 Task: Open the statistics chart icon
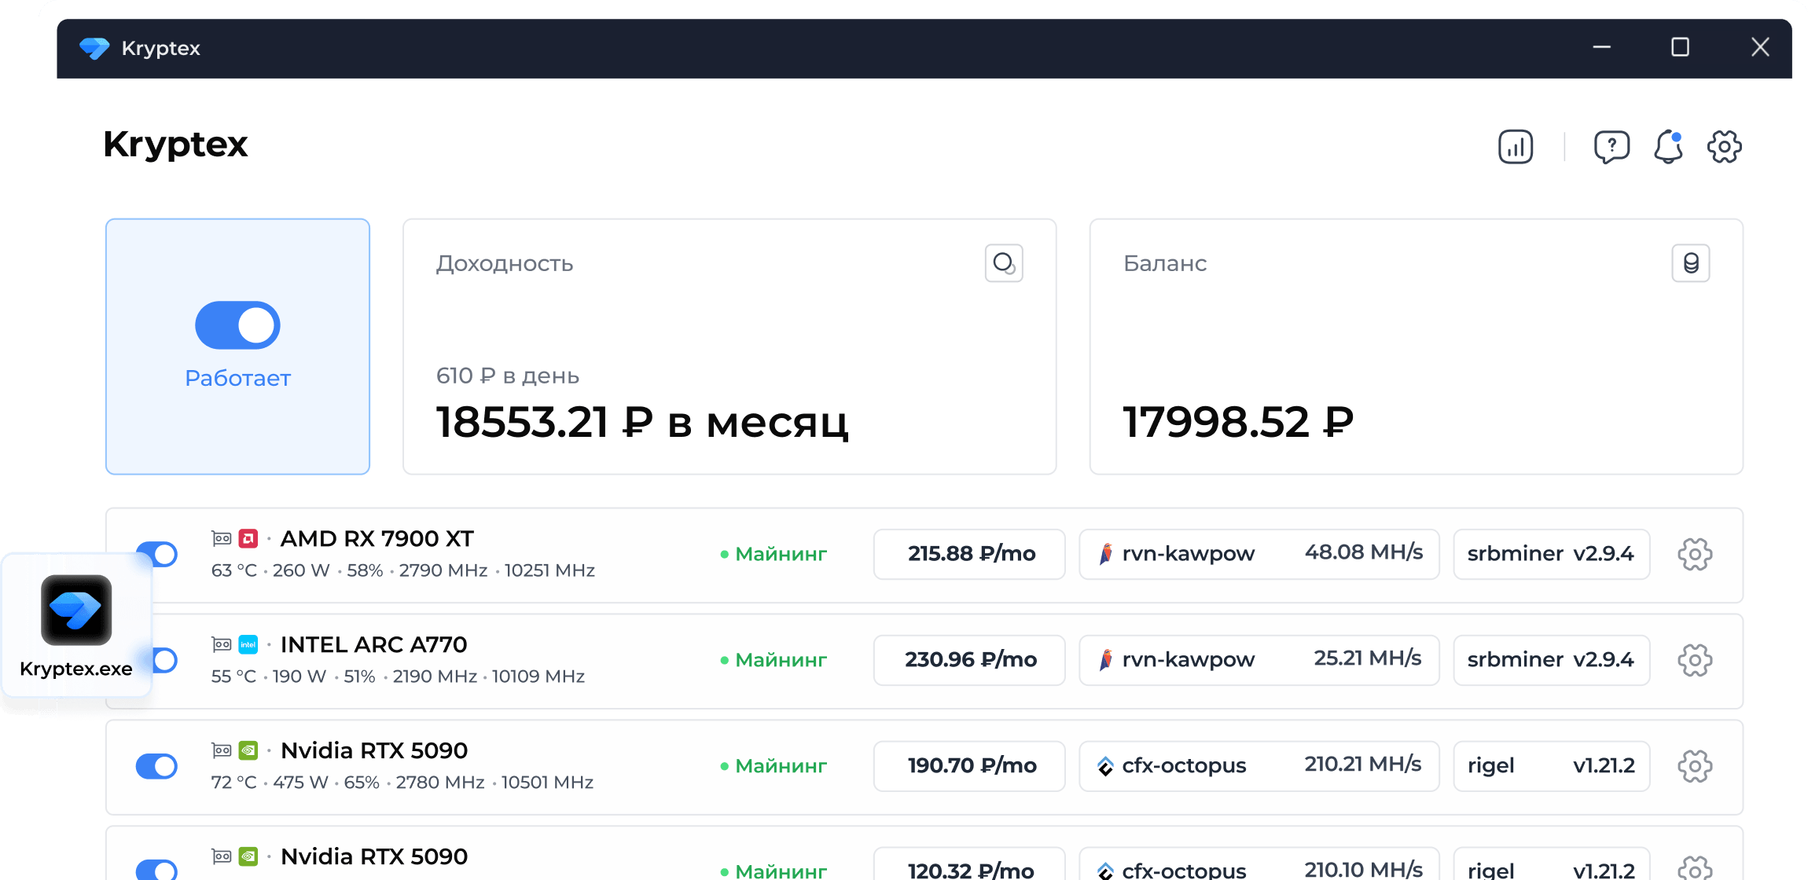(1516, 146)
